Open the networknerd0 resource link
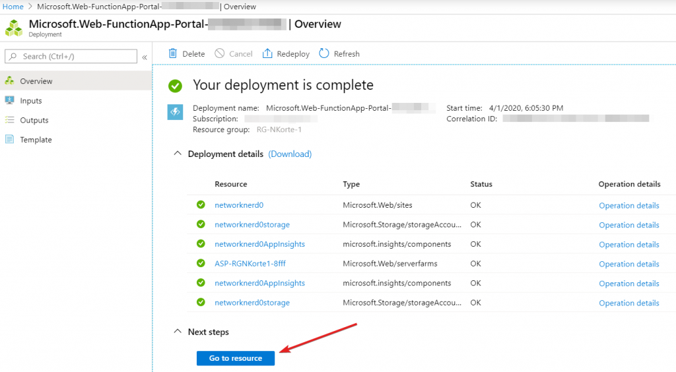This screenshot has height=372, width=676. [x=239, y=205]
